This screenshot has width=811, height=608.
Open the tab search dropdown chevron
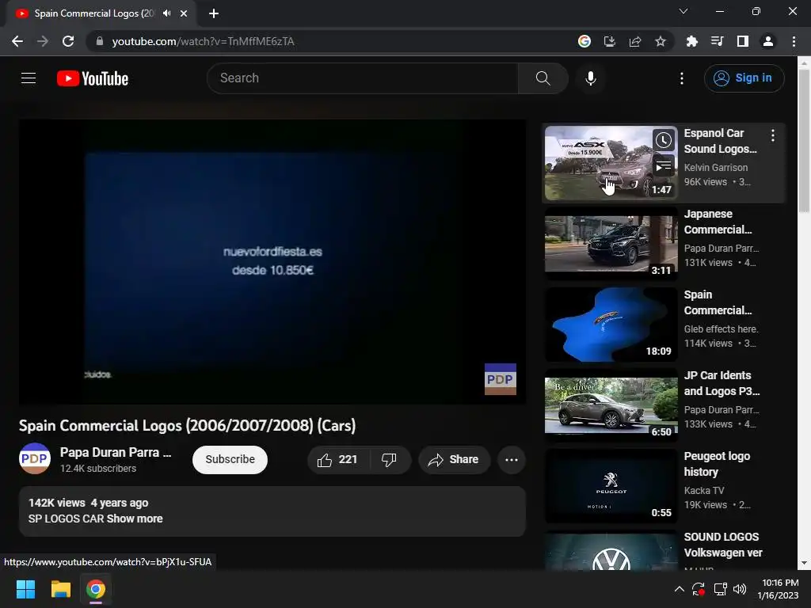tap(683, 11)
